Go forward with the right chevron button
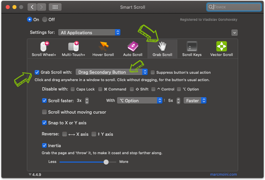This screenshot has height=180, width=265. point(41,7)
